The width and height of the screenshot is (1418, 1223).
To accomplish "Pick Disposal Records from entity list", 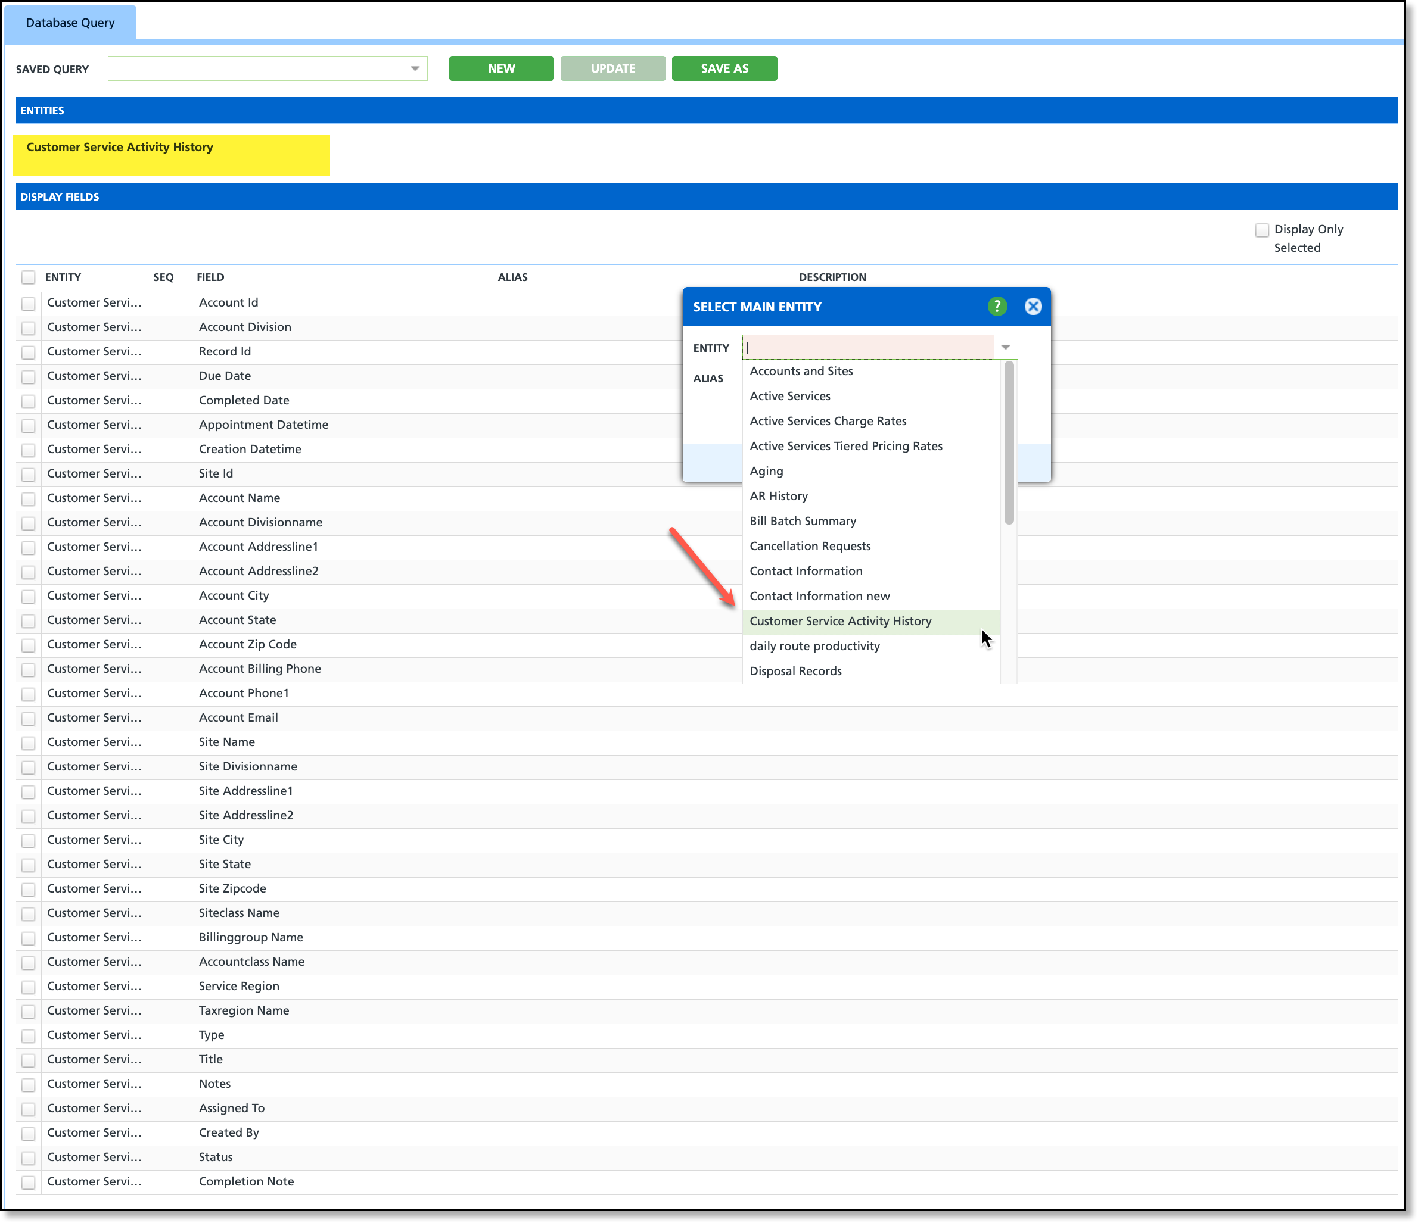I will [795, 671].
